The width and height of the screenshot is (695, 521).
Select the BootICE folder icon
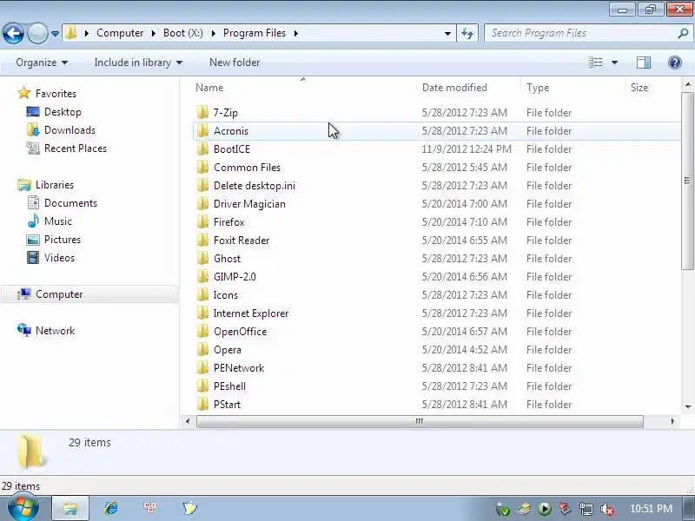pyautogui.click(x=202, y=148)
